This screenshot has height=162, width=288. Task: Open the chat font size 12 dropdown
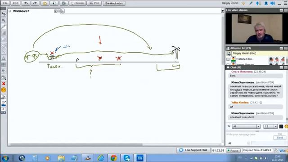point(270,126)
